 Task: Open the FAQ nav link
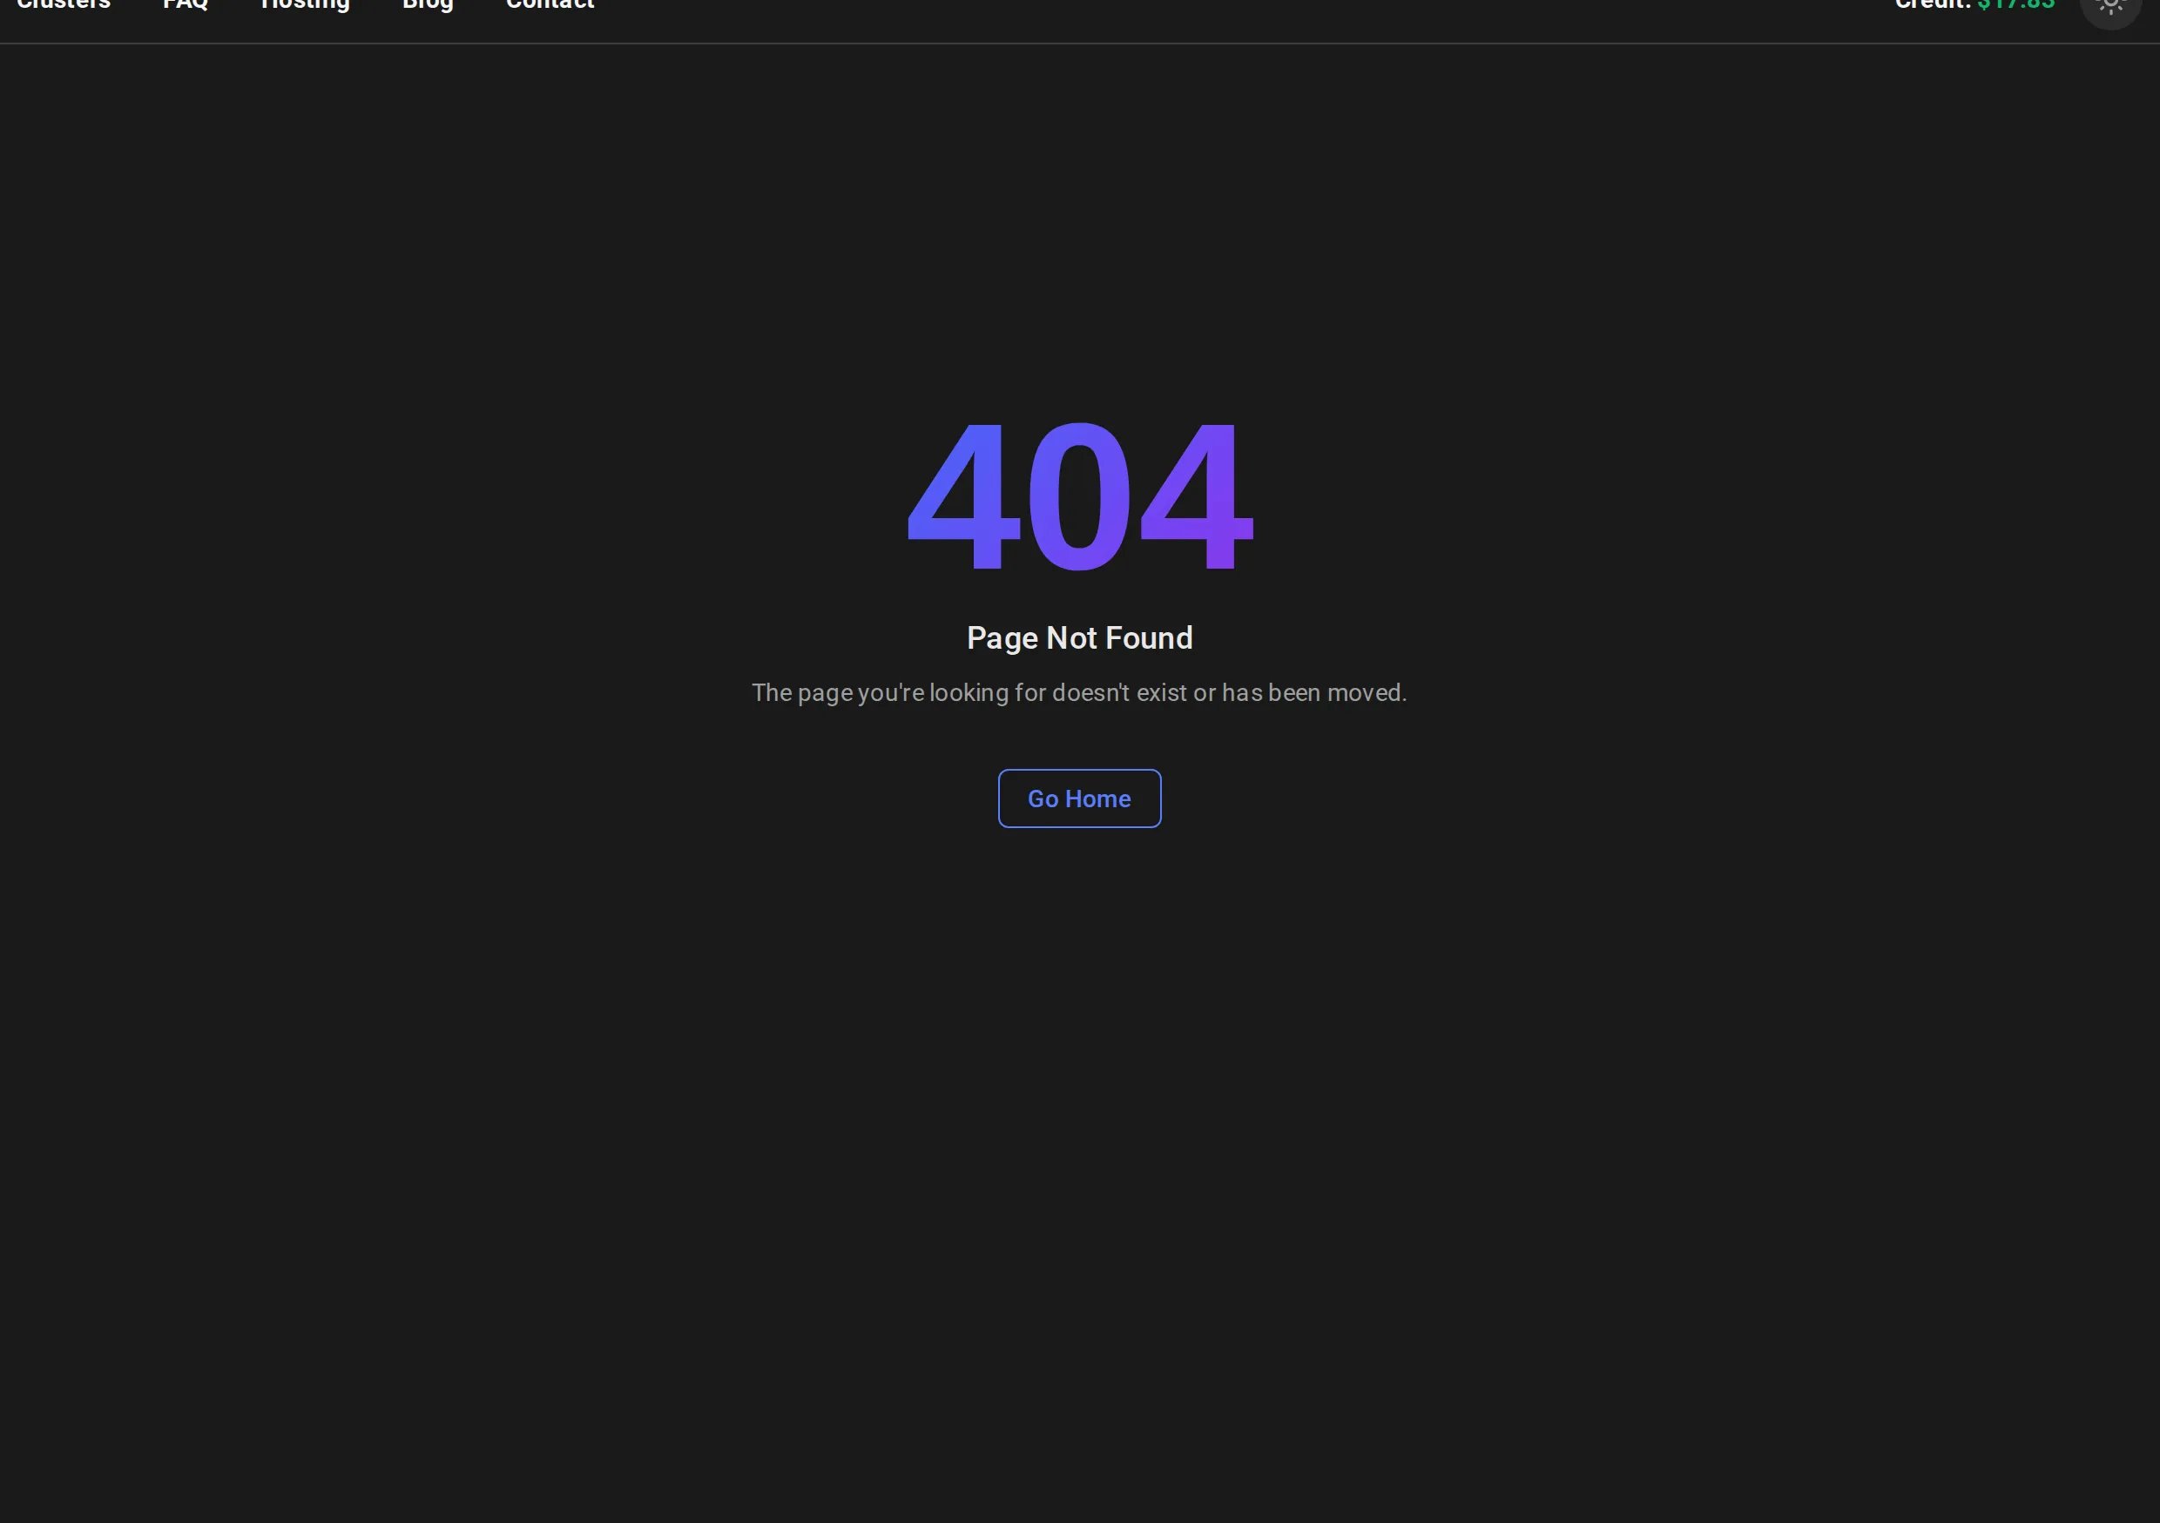coord(186,4)
